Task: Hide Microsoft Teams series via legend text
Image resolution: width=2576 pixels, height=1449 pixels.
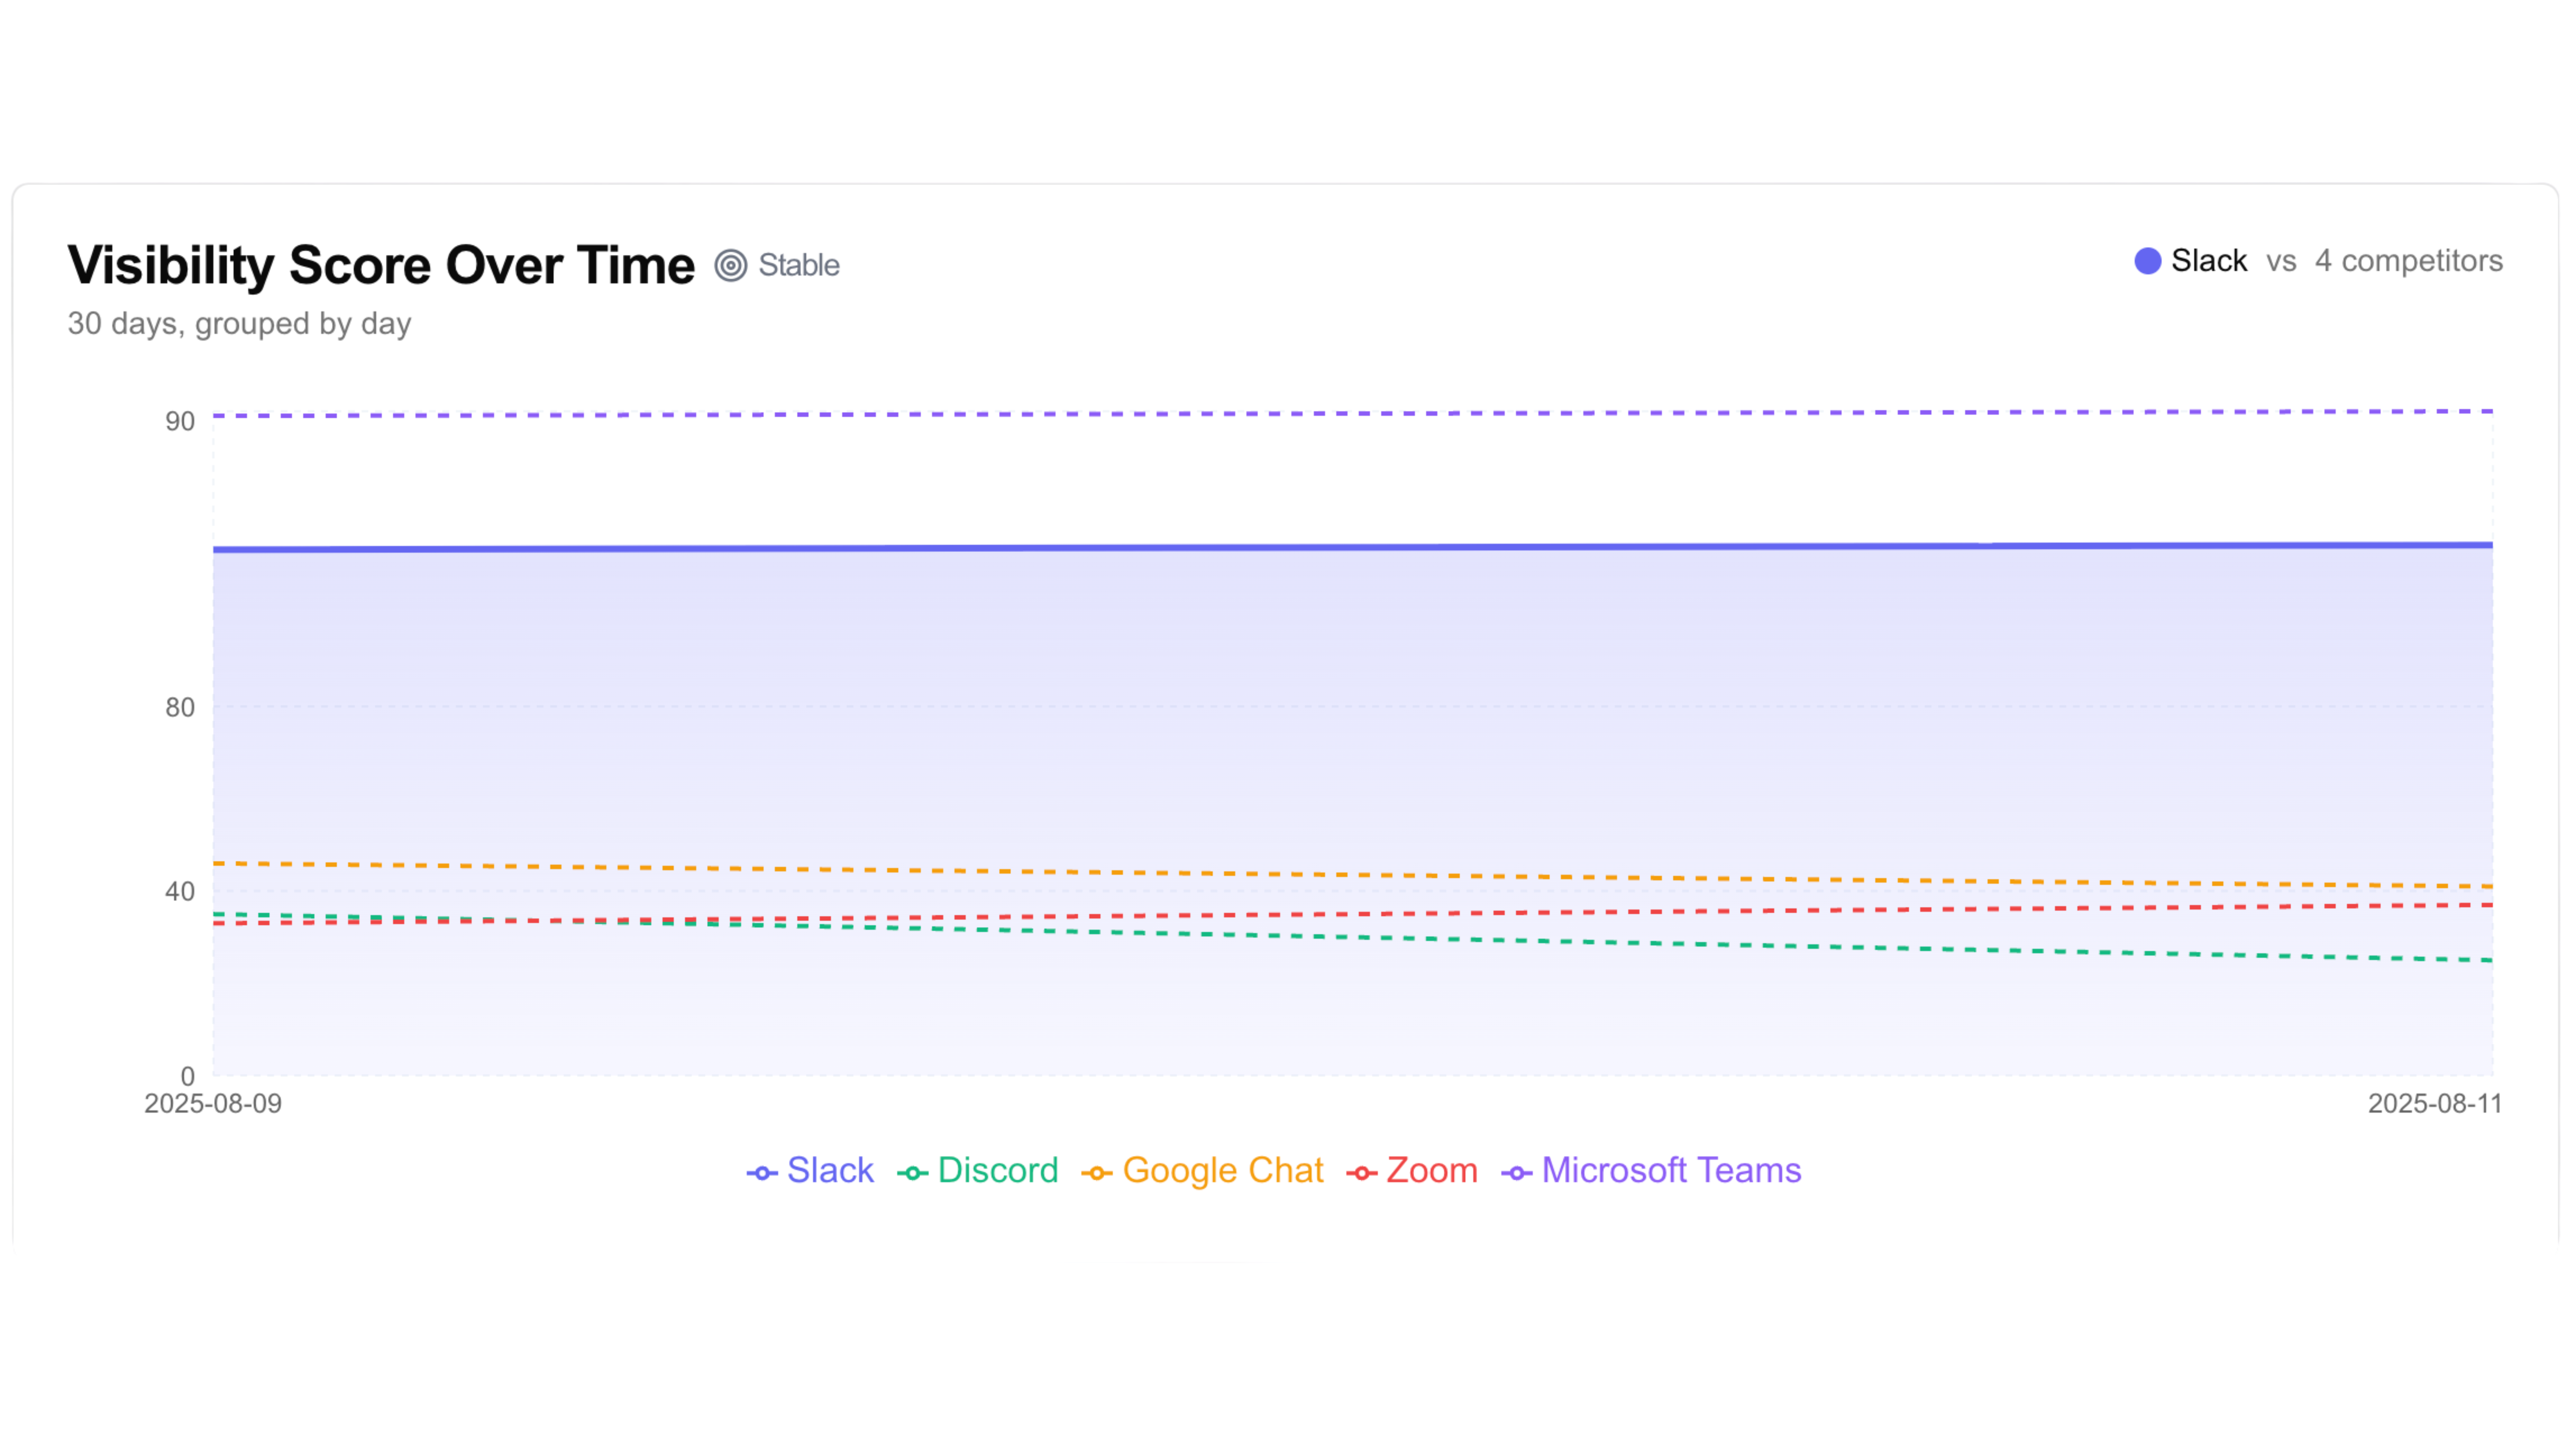Action: (1671, 1170)
